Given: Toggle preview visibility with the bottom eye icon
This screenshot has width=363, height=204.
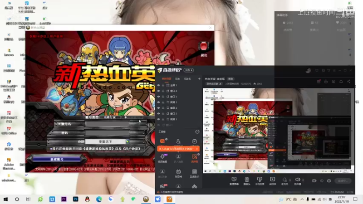Looking at the screenshot, I should pyautogui.click(x=322, y=180).
